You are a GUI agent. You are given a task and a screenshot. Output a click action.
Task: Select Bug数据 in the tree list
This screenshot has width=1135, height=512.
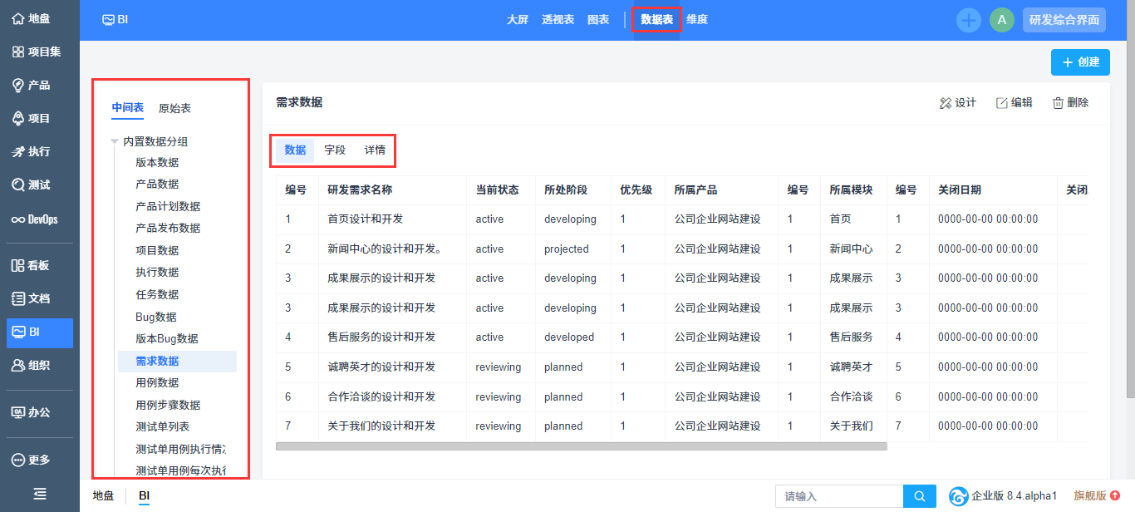(x=155, y=317)
